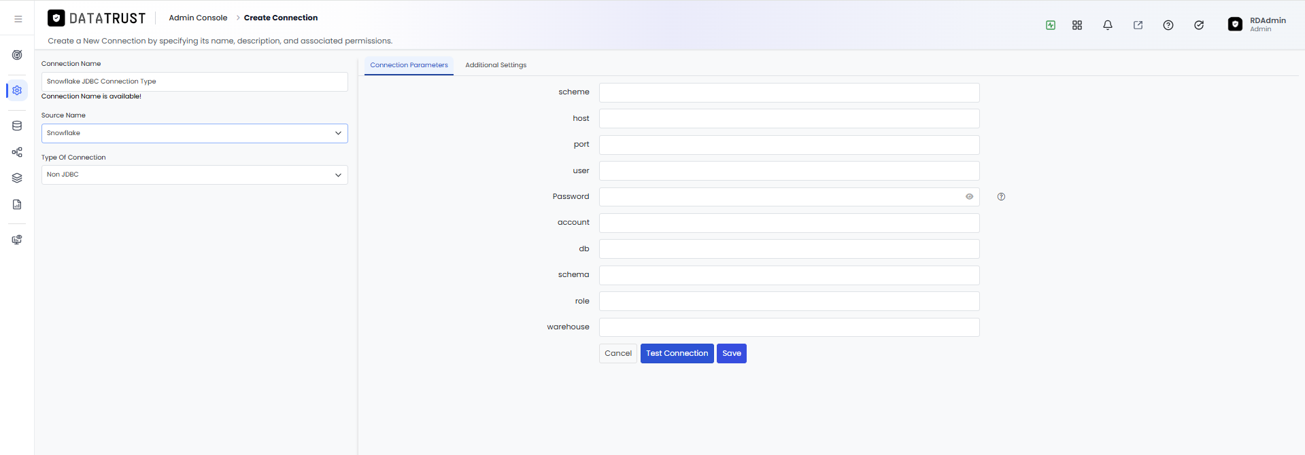Open the notifications bell icon
The width and height of the screenshot is (1305, 455).
click(1108, 25)
